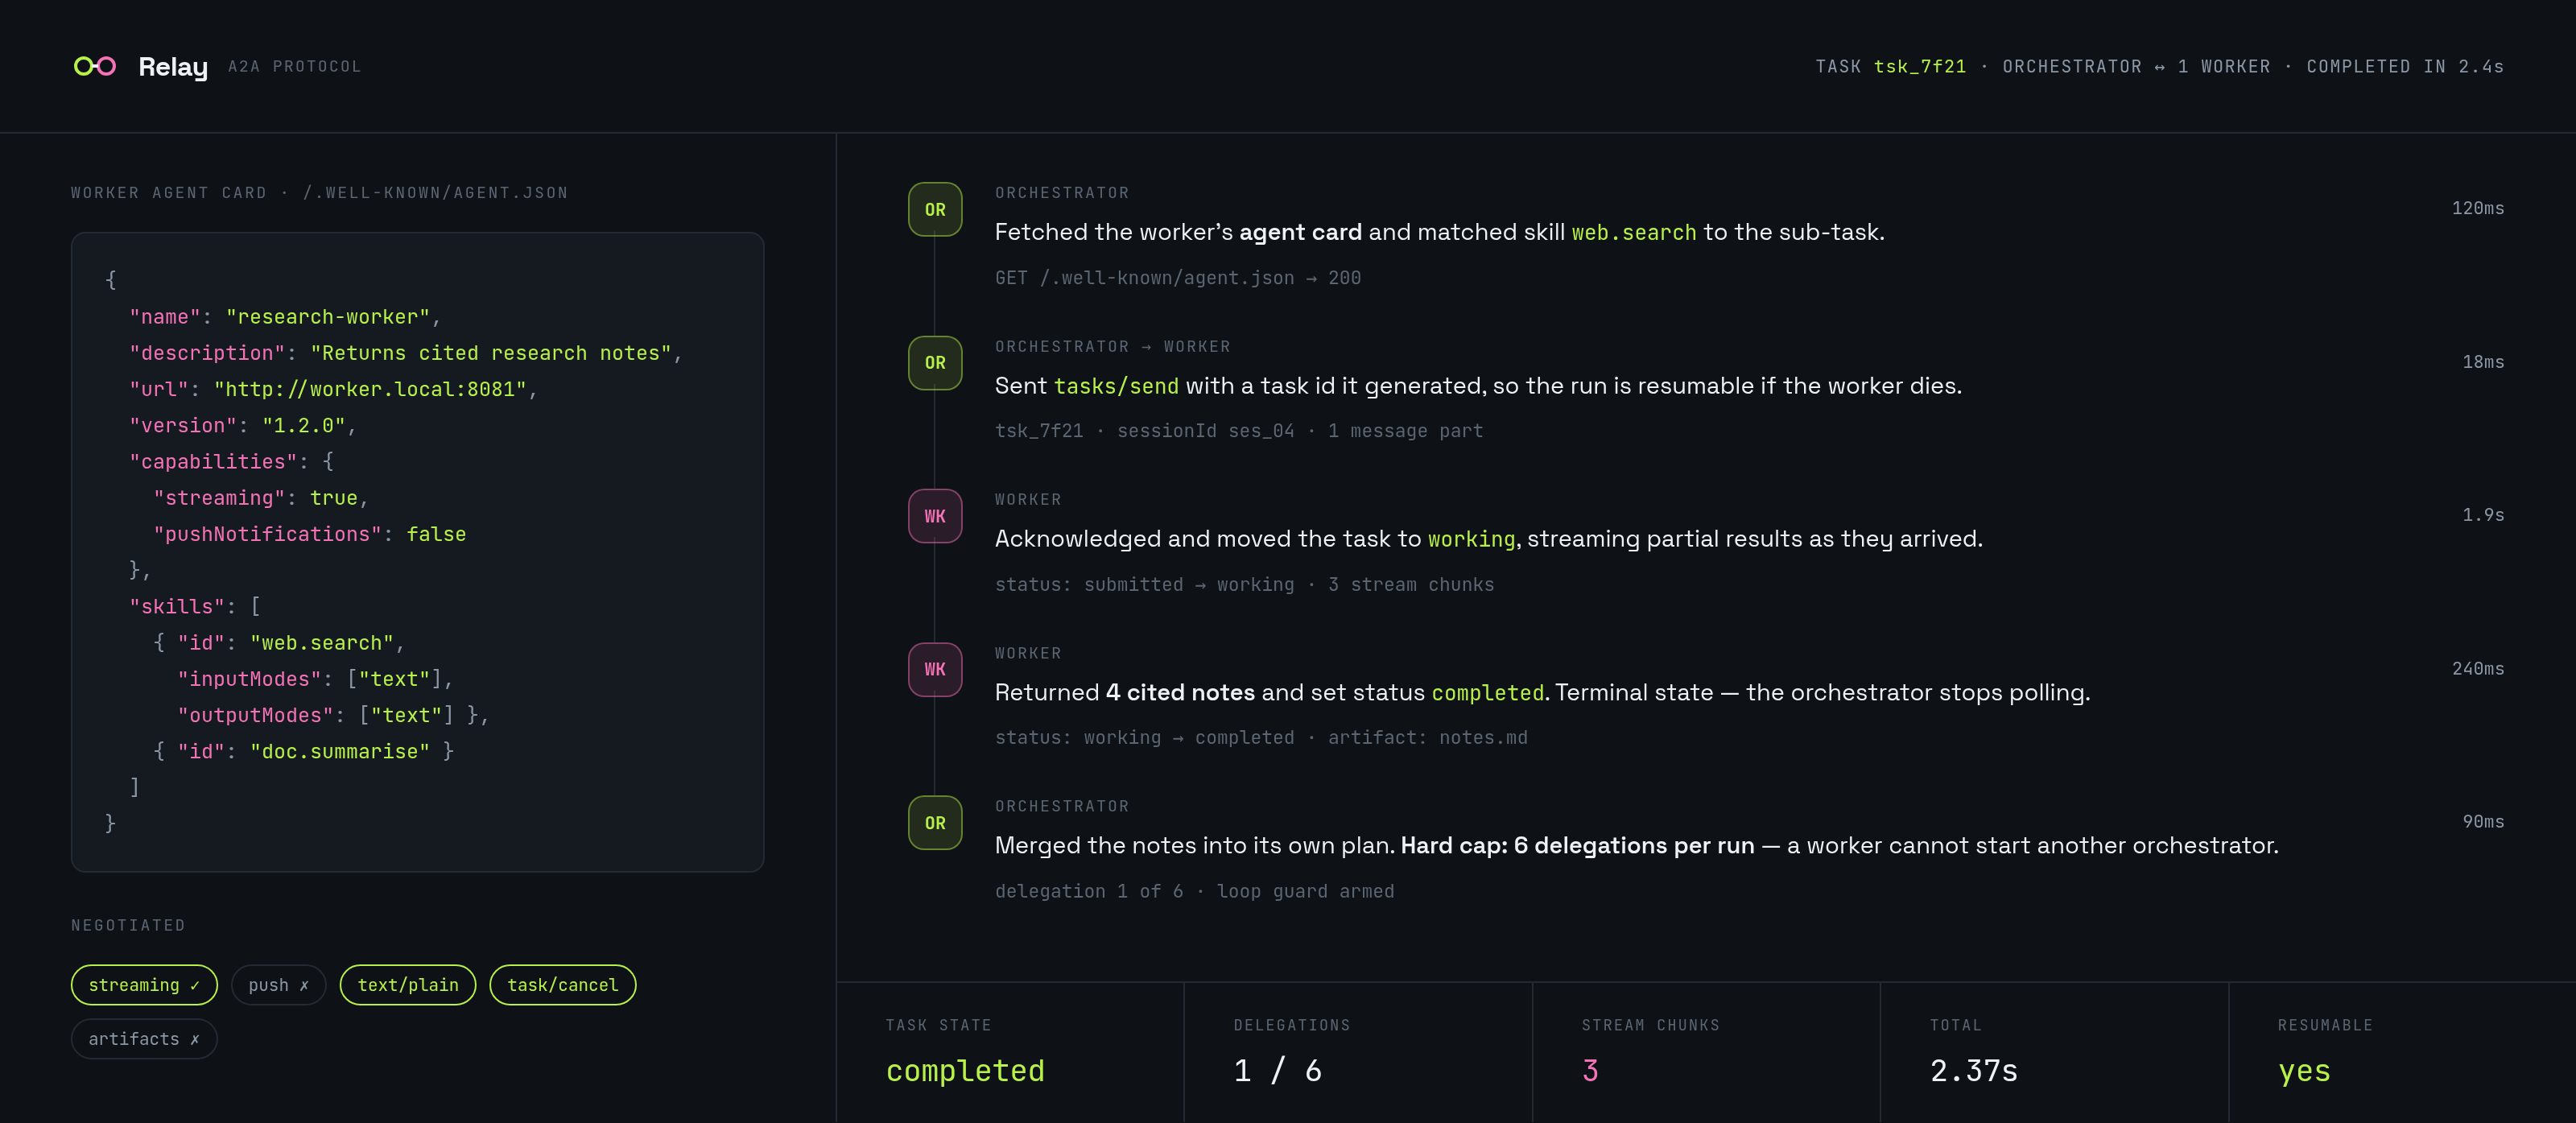2576x1123 pixels.
Task: Click the tasks/send highlighted link
Action: (x=1116, y=386)
